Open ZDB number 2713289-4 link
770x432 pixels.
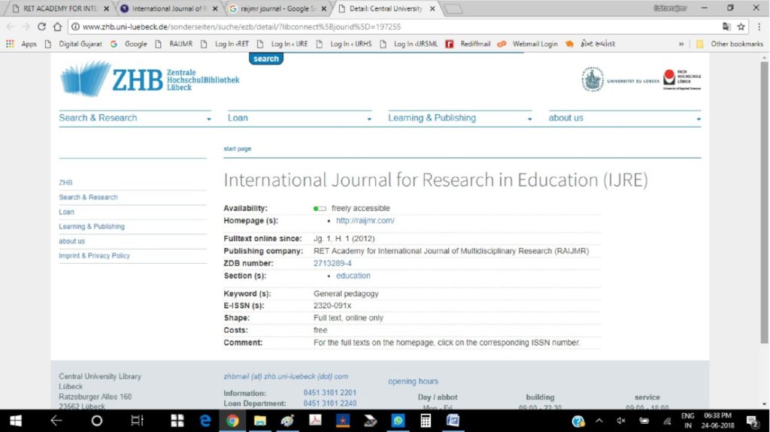tap(332, 263)
